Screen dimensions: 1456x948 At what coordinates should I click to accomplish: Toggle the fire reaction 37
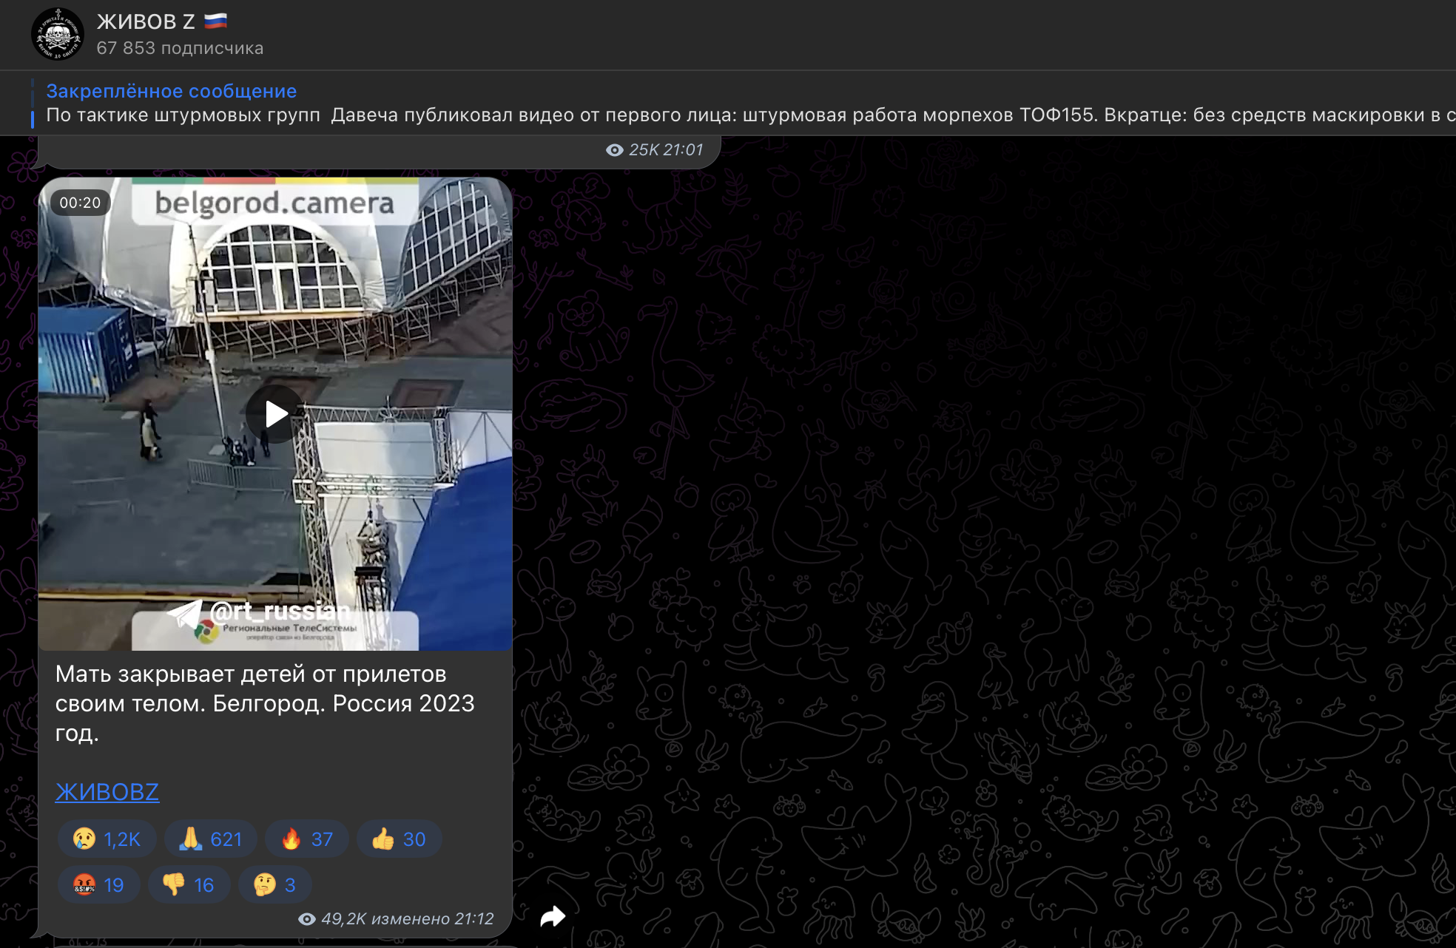[306, 839]
